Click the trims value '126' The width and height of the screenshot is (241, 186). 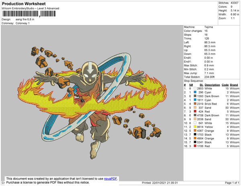click(206, 38)
